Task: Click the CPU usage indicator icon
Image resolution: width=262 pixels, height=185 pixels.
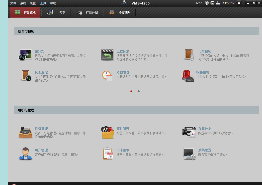Action: [212, 3]
